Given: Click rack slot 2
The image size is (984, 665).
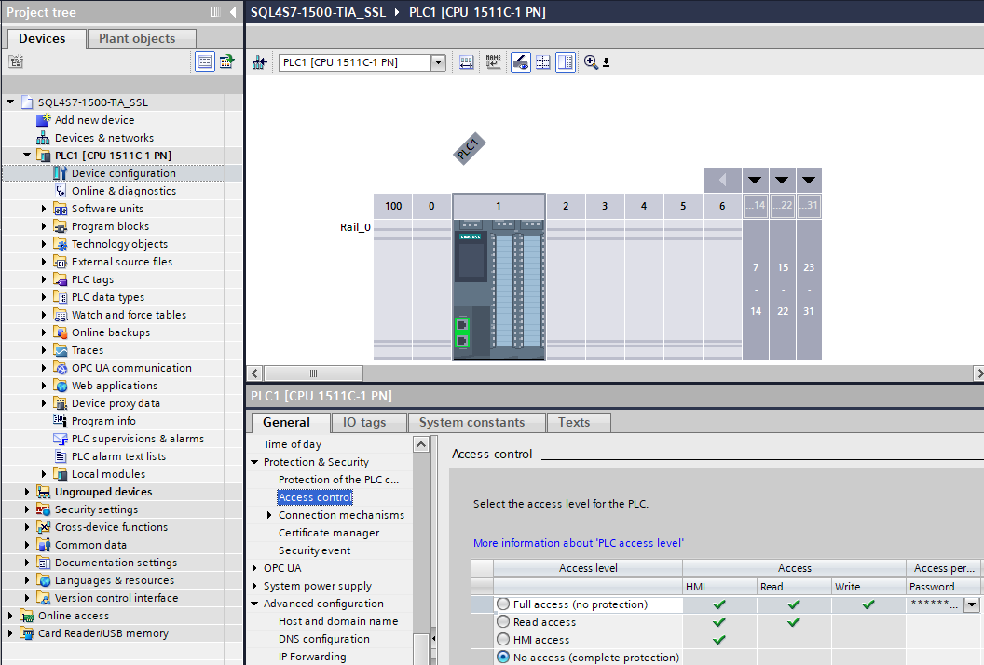Looking at the screenshot, I should tap(566, 277).
